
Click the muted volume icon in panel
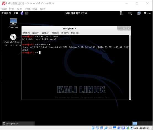[130, 13]
